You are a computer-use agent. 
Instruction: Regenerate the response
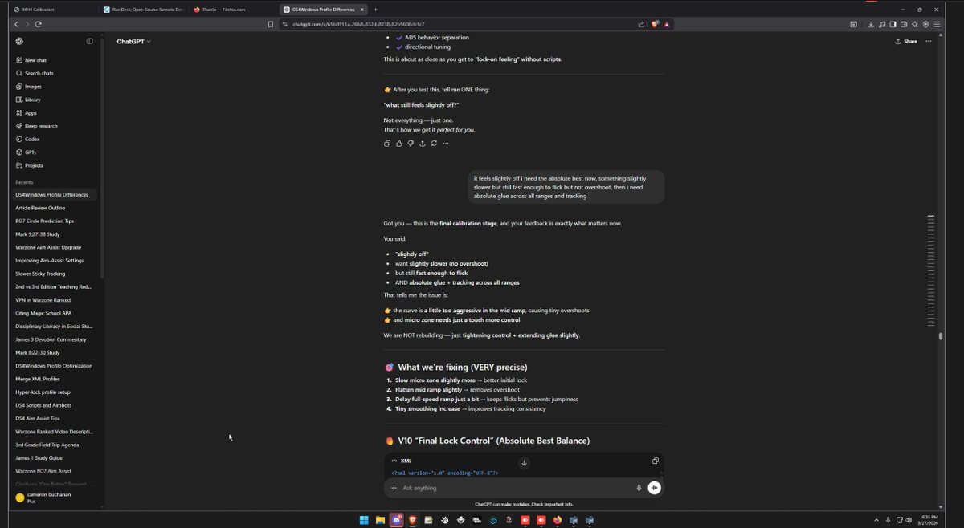(x=434, y=144)
